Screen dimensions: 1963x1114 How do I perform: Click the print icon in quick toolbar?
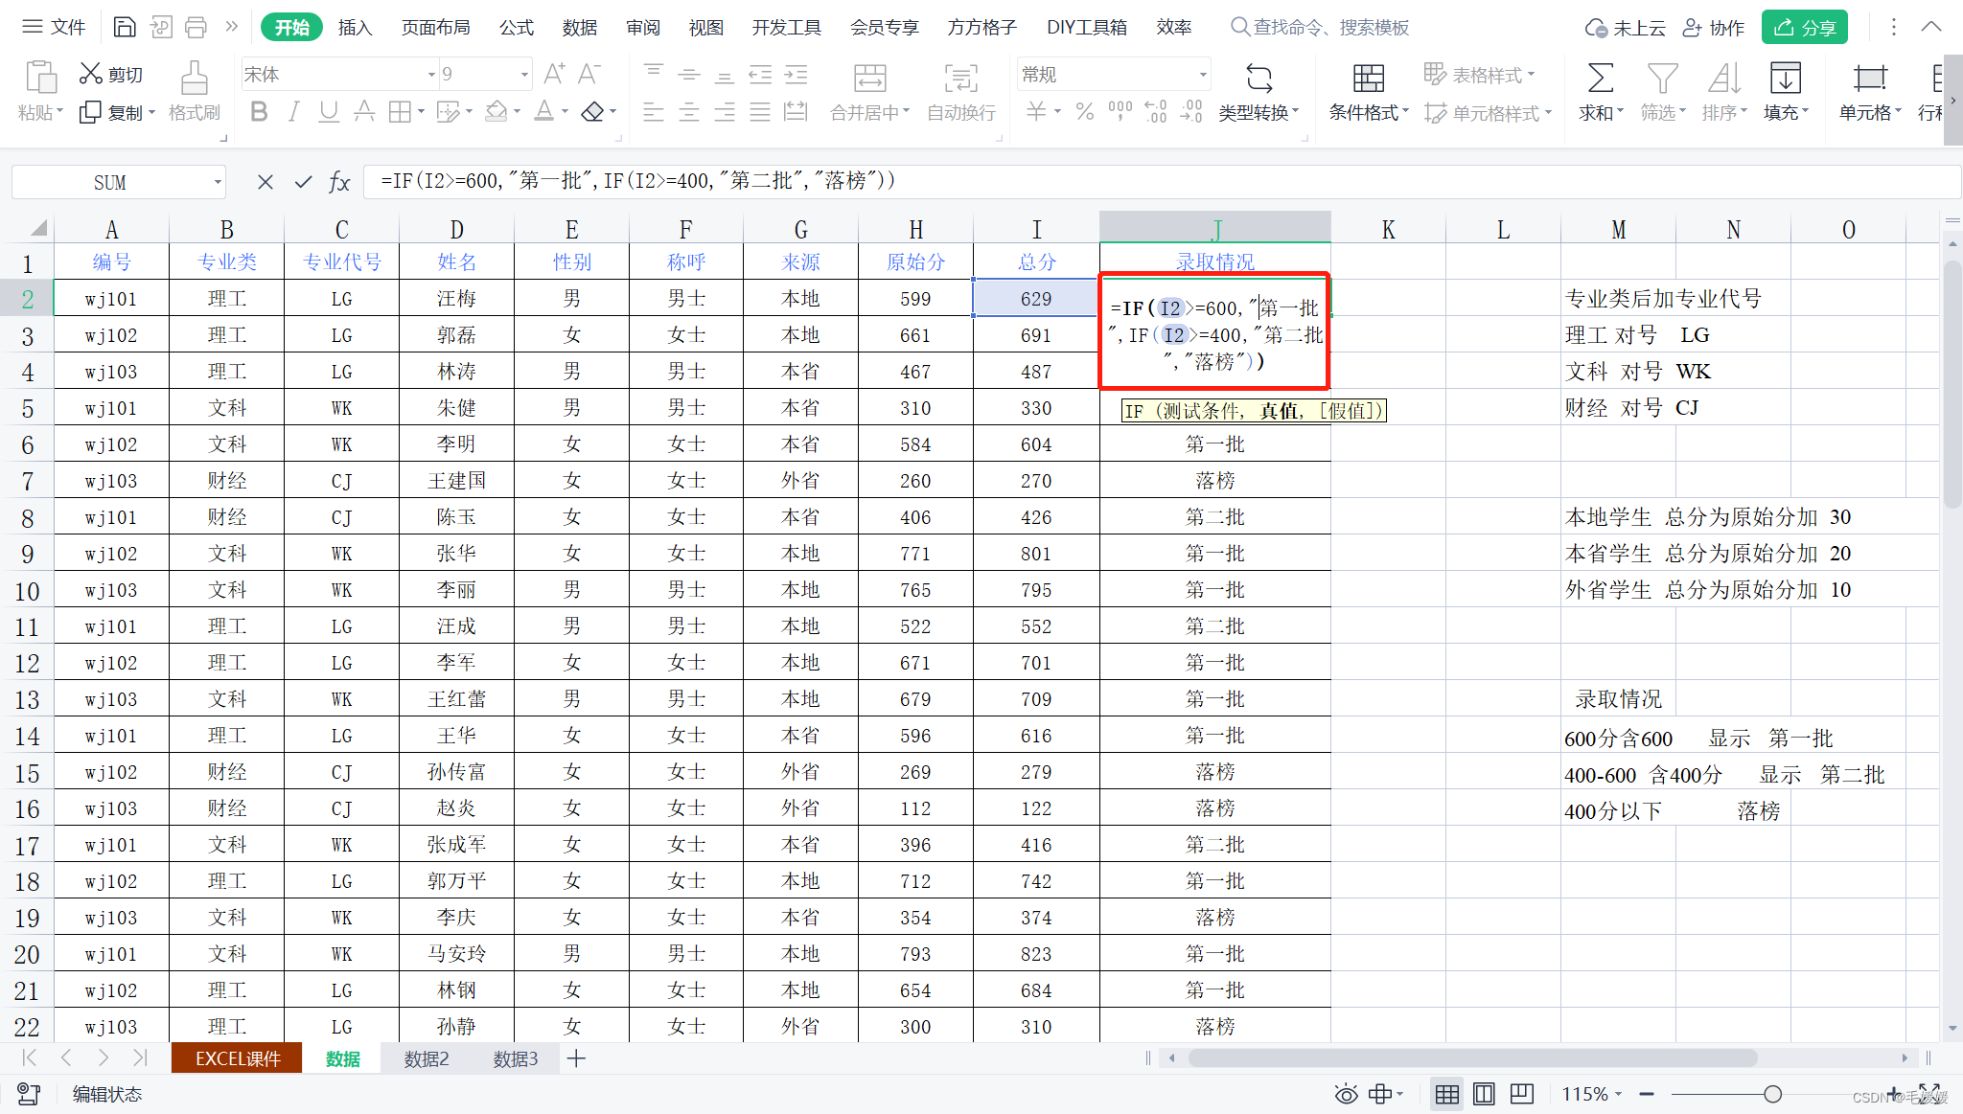click(x=196, y=27)
